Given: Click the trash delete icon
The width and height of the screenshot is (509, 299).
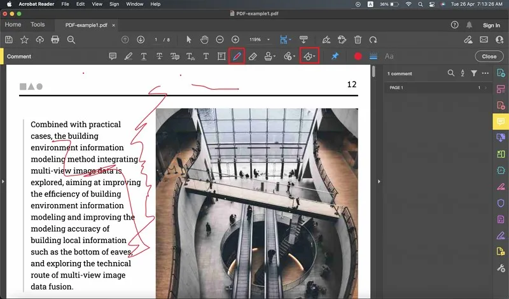Looking at the screenshot, I should click(x=358, y=39).
